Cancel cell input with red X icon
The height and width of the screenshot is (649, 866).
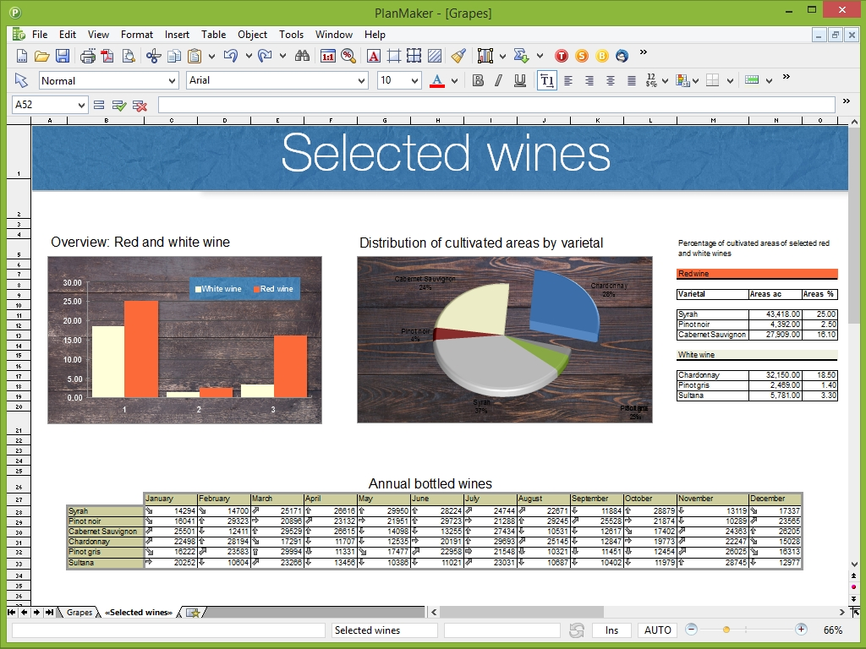140,105
